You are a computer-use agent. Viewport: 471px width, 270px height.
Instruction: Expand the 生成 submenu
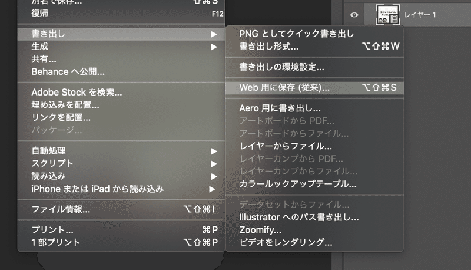click(x=121, y=47)
